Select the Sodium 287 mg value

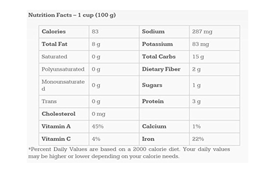pyautogui.click(x=202, y=32)
